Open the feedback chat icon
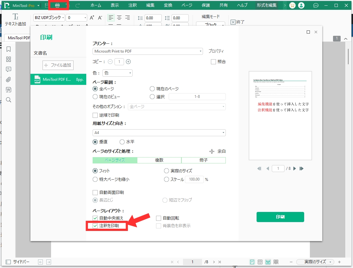Viewport: 353px width, 268px height. [316, 5]
